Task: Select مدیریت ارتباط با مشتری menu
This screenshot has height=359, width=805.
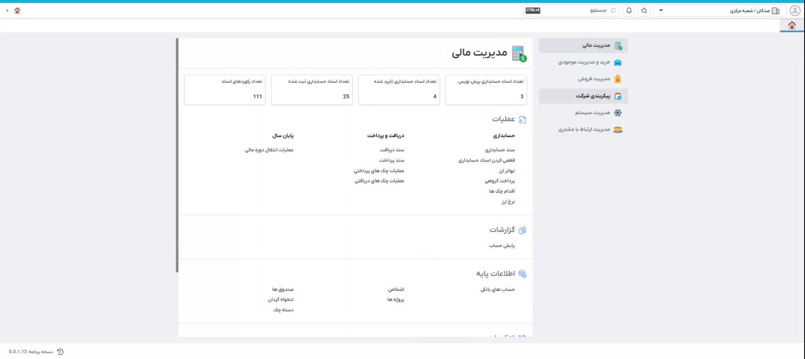Action: 583,130
